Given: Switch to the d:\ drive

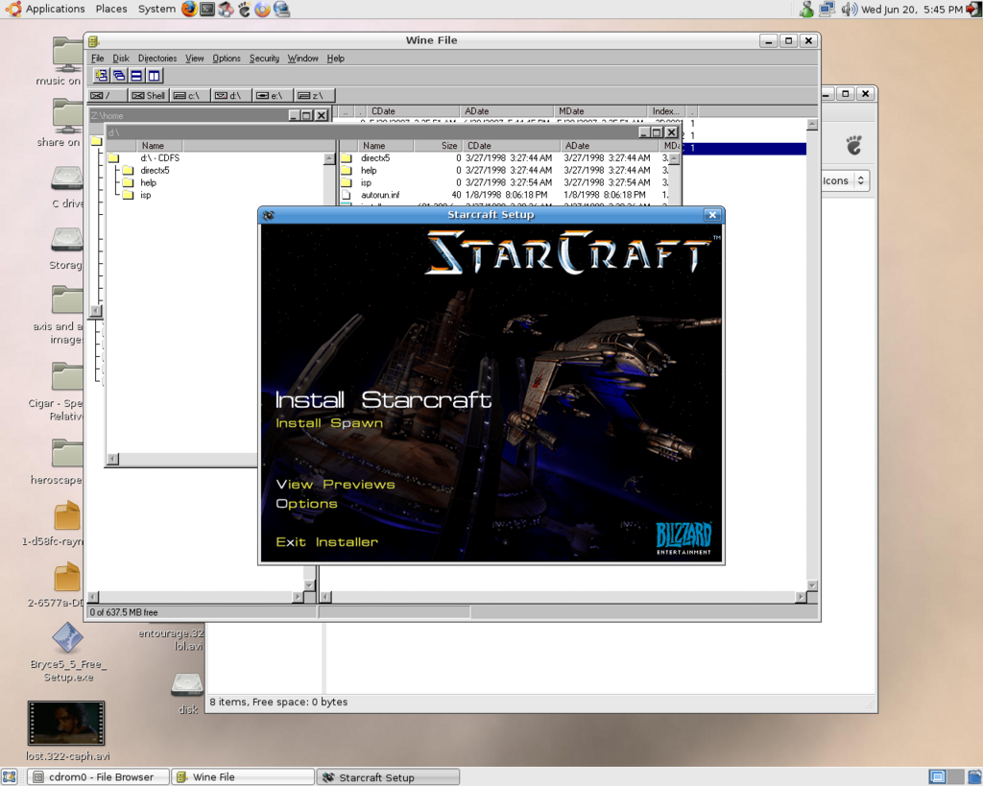Looking at the screenshot, I should (230, 95).
